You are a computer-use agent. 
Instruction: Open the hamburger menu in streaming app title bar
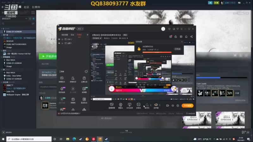tap(181, 29)
